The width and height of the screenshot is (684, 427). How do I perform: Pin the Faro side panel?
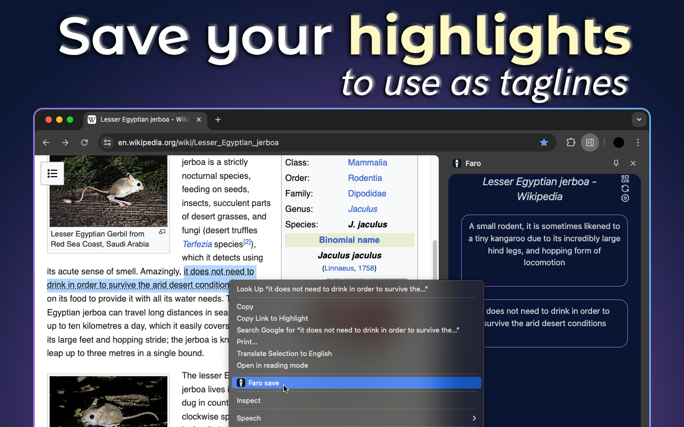616,163
